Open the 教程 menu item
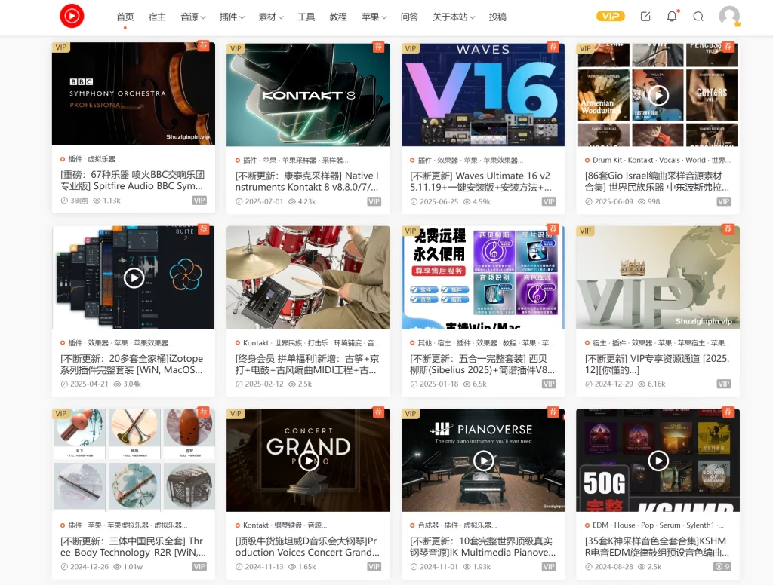The image size is (773, 585). coord(338,16)
